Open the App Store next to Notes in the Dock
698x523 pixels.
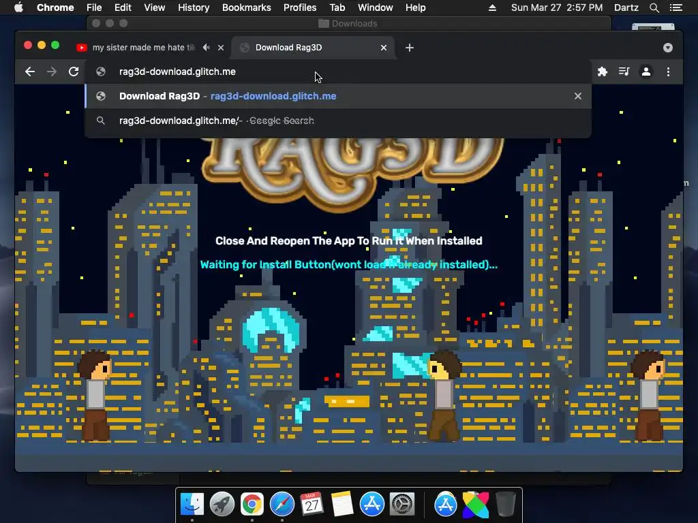372,505
